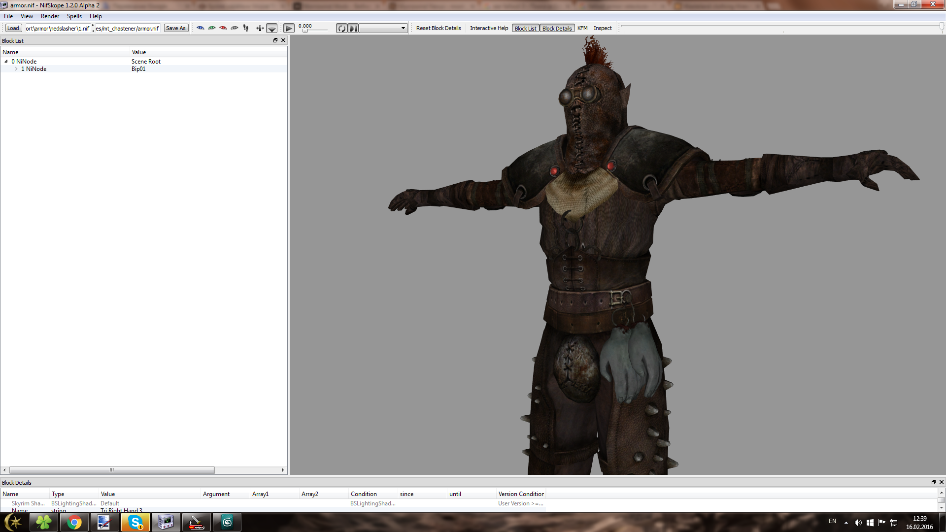This screenshot has height=532, width=946.
Task: Click the Type column header in Block Details
Action: click(74, 494)
